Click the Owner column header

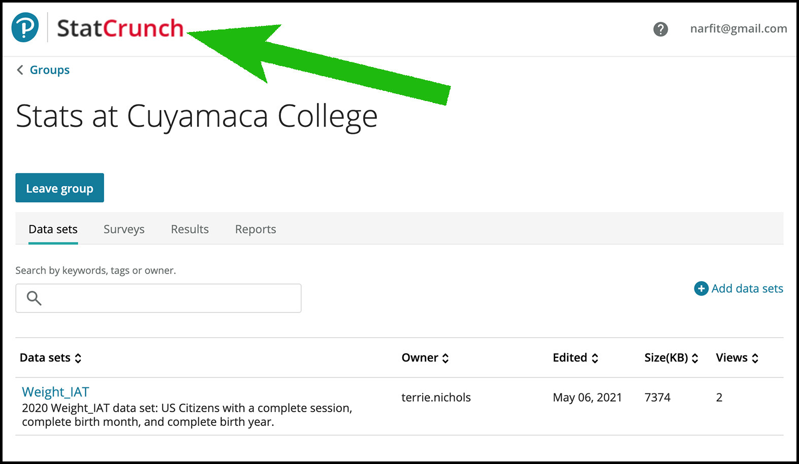pyautogui.click(x=420, y=358)
